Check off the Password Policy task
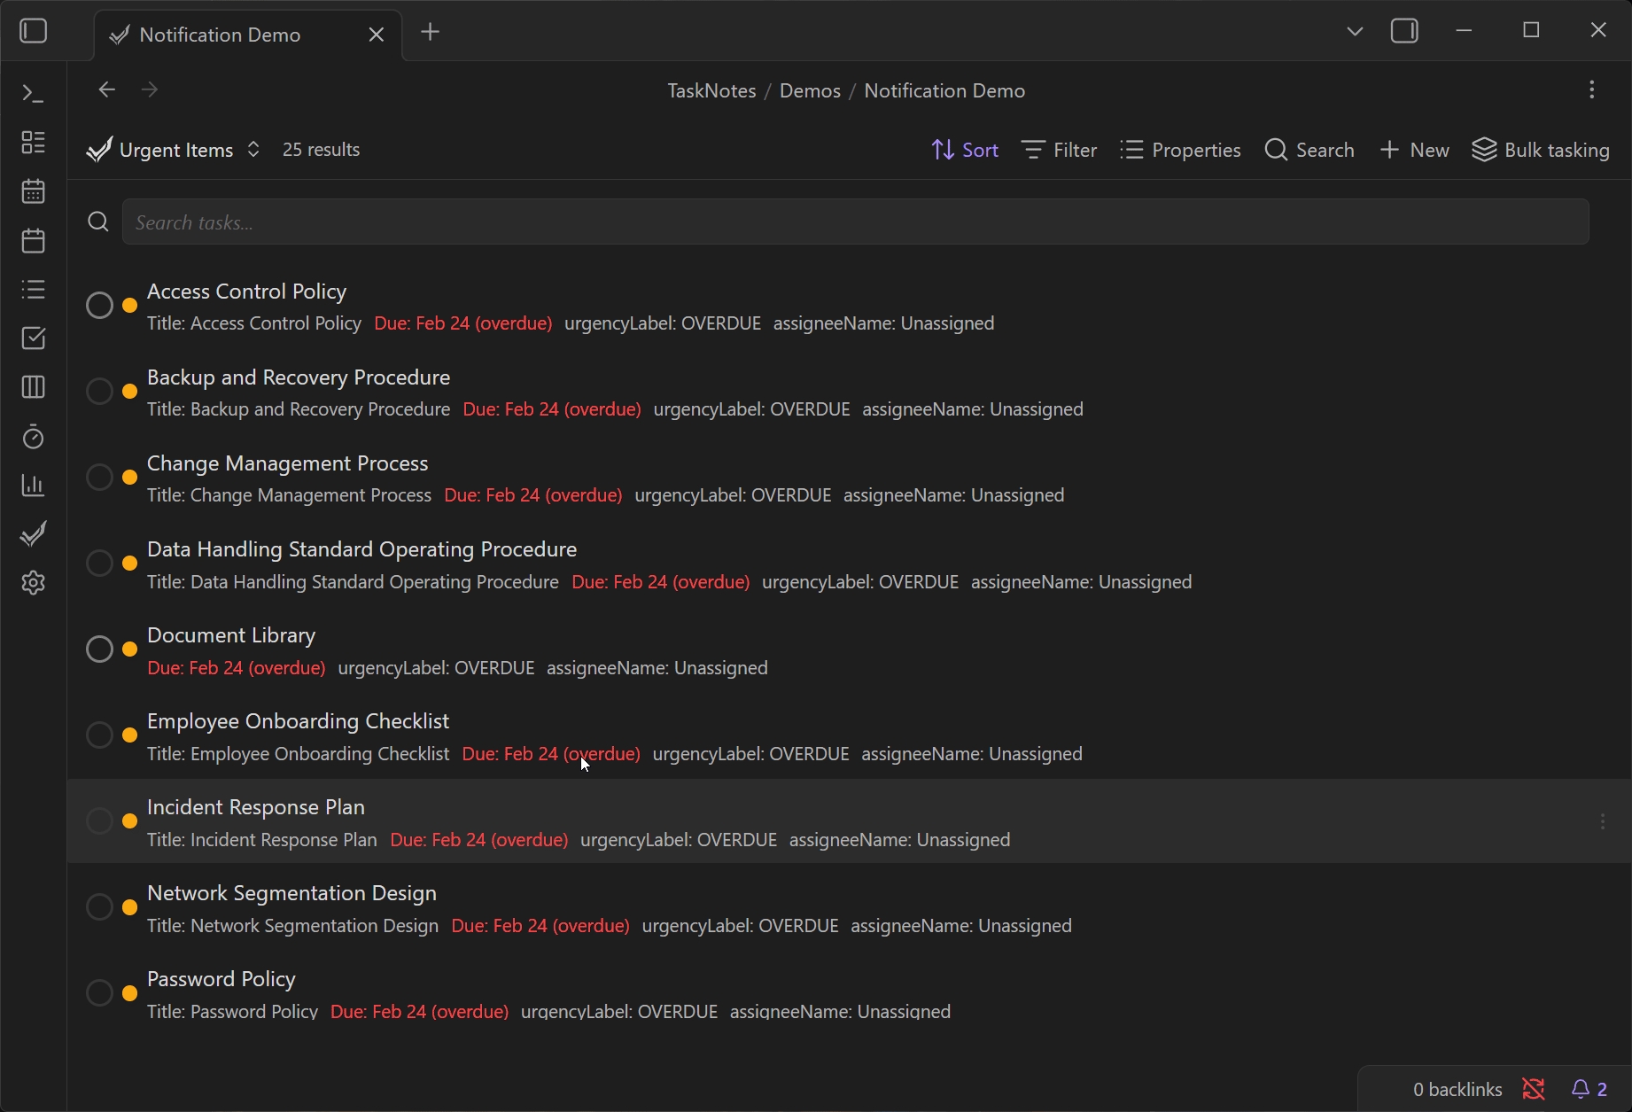 [98, 992]
